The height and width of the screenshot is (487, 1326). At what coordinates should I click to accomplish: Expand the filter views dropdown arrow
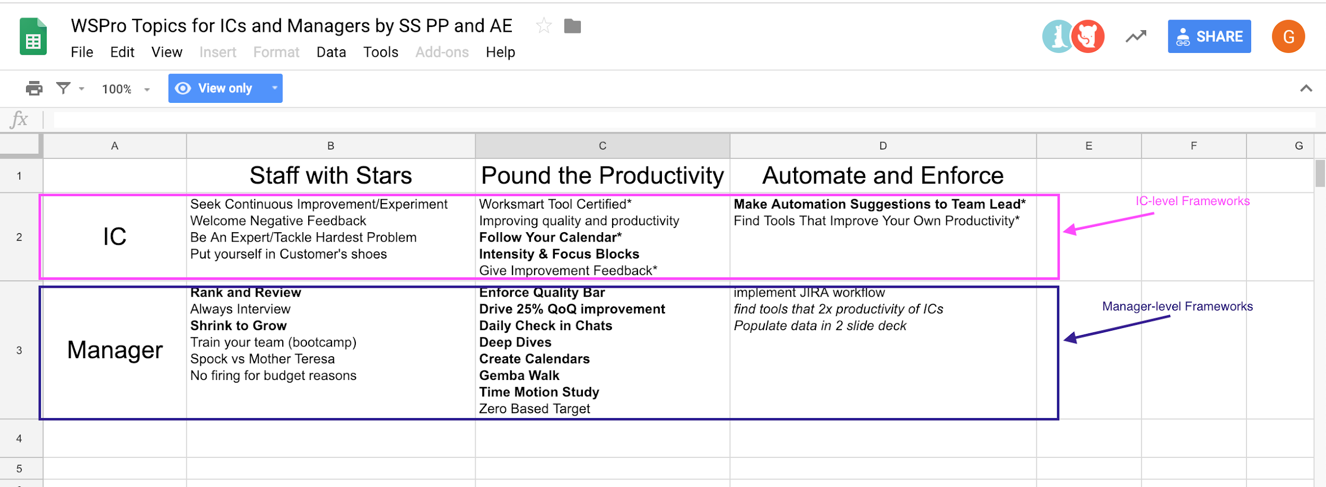pyautogui.click(x=82, y=88)
